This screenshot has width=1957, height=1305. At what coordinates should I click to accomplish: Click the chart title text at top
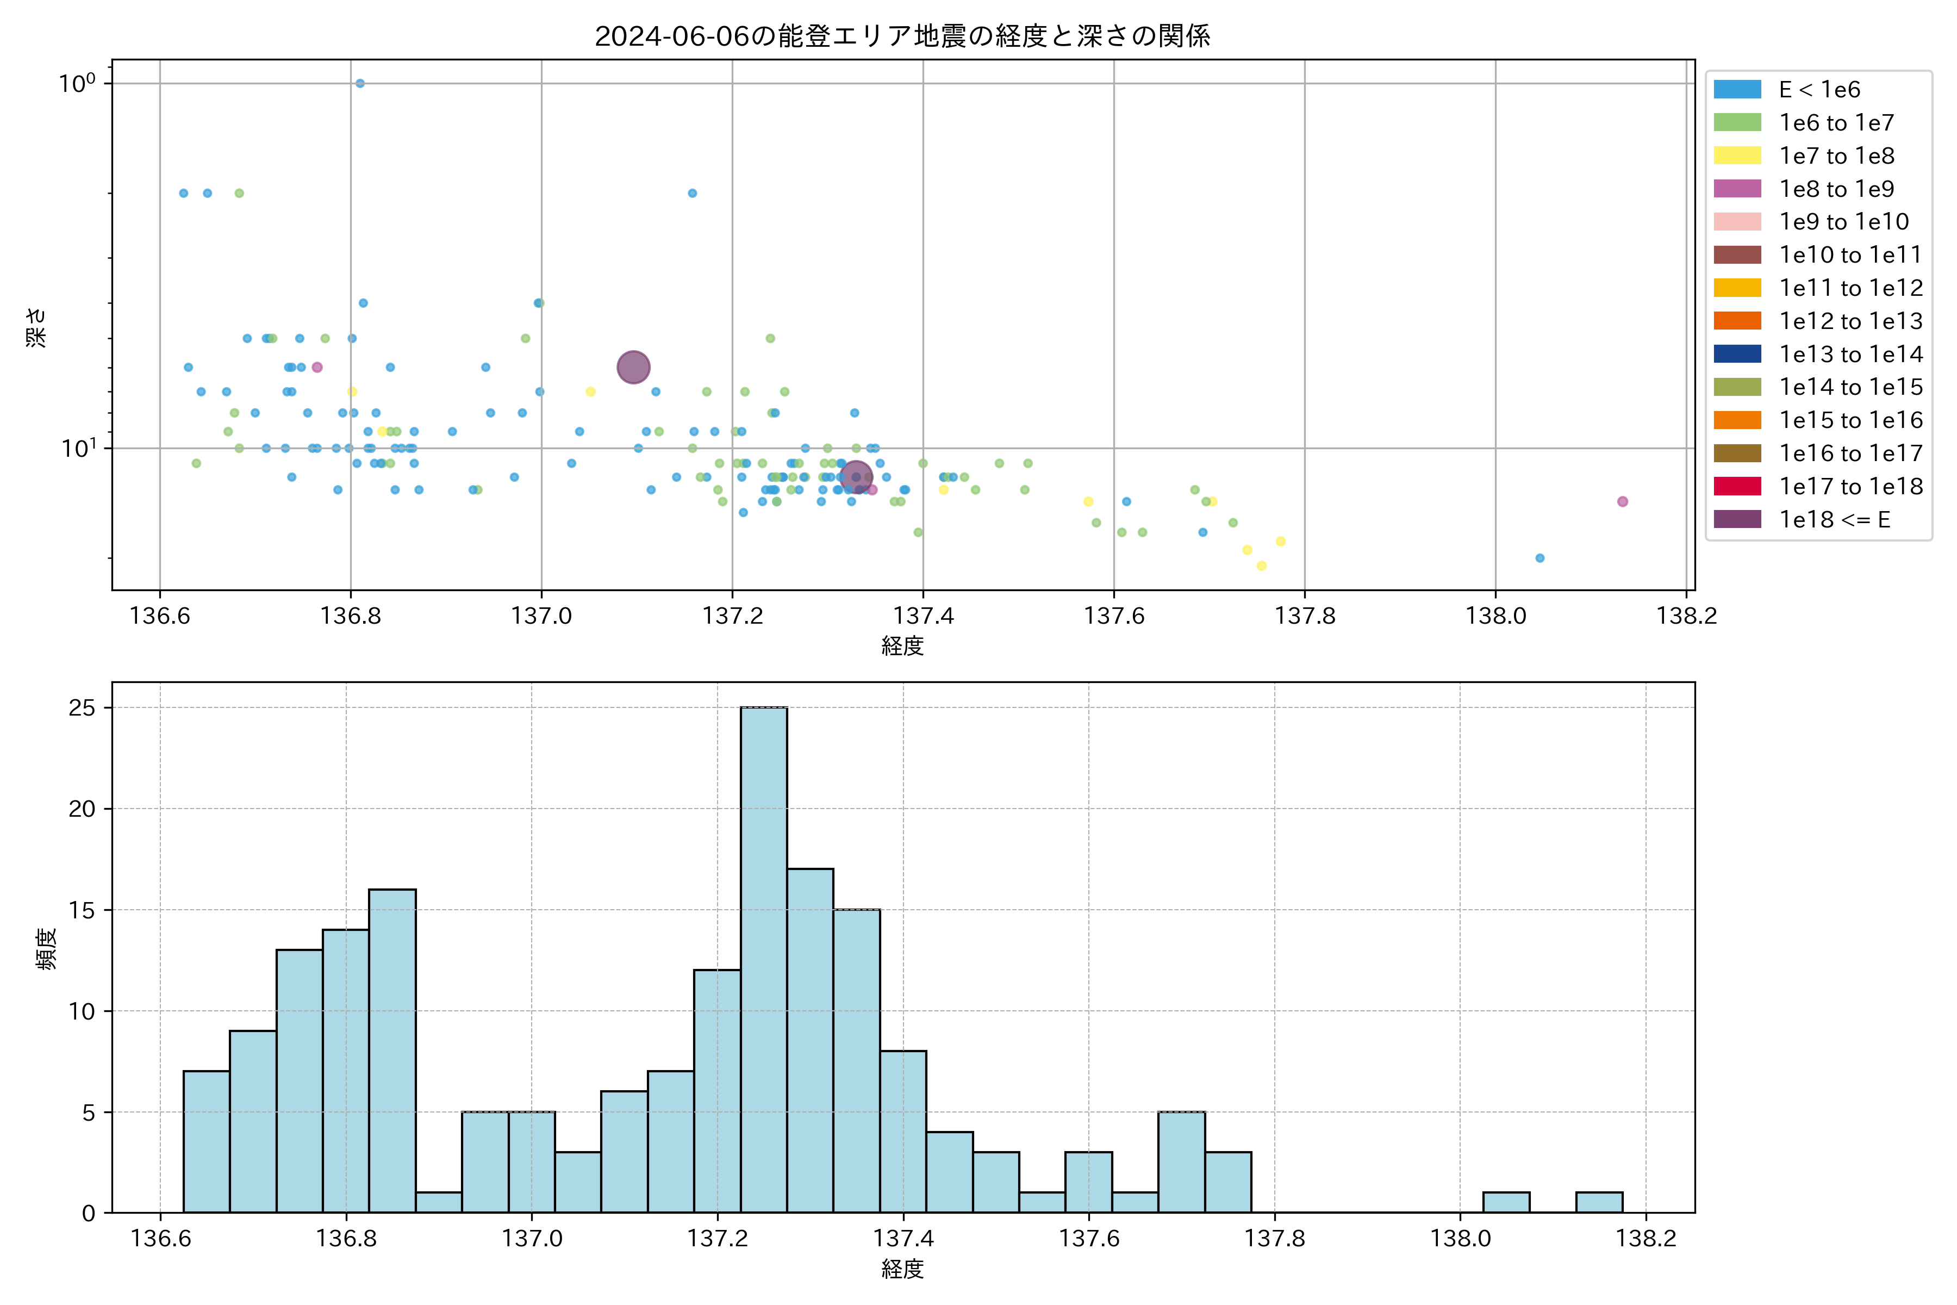(x=902, y=36)
